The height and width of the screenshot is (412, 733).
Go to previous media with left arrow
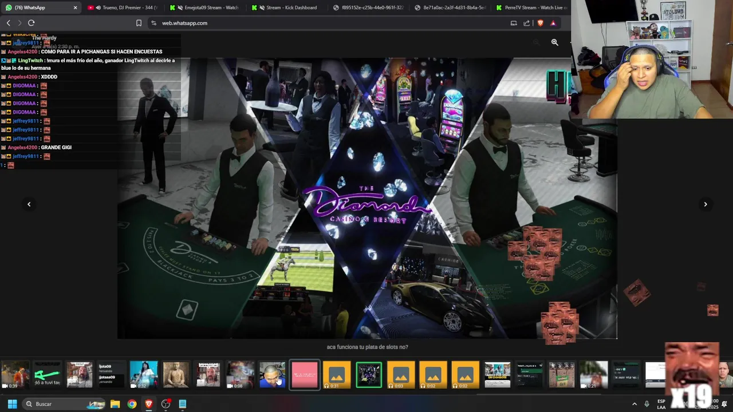pos(29,204)
